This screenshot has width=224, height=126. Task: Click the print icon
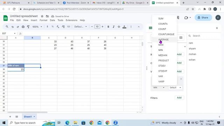pos(23,27)
